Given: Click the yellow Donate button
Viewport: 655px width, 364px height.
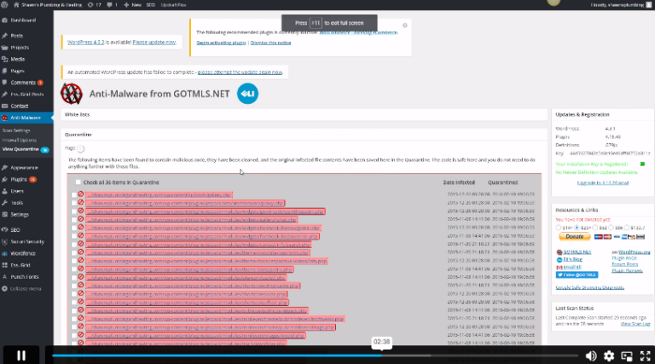Looking at the screenshot, I should [x=574, y=237].
